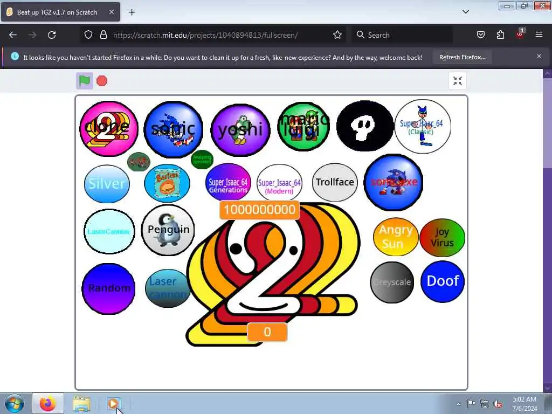Click the orange 0 score counter
This screenshot has height=414, width=552.
point(267,332)
